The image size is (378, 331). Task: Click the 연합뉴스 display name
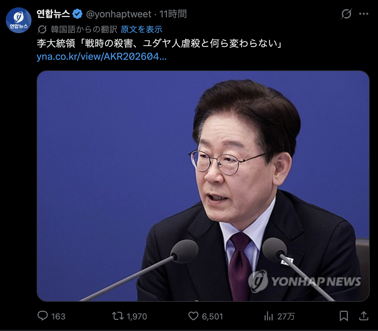53,14
